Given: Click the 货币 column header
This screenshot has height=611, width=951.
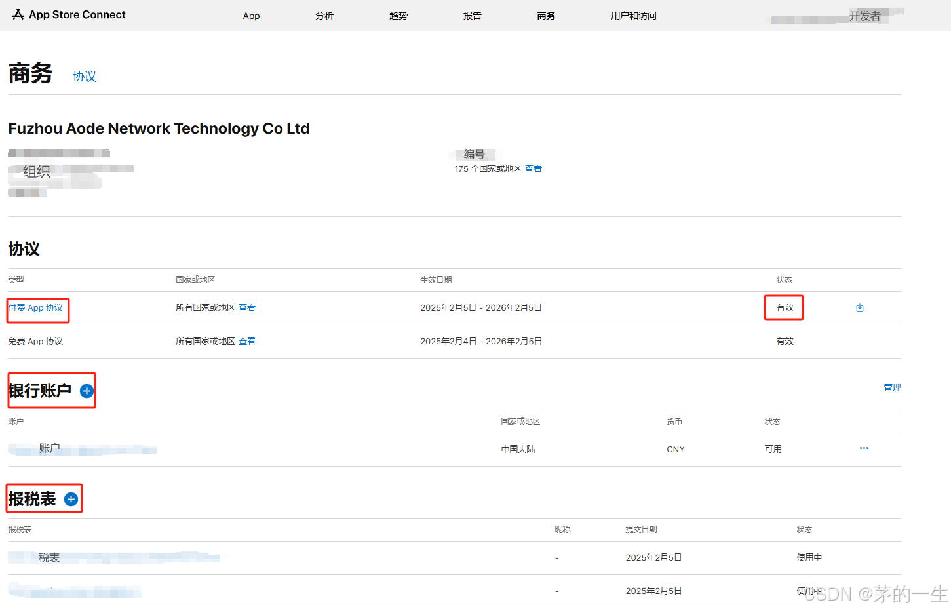Looking at the screenshot, I should pyautogui.click(x=674, y=422).
